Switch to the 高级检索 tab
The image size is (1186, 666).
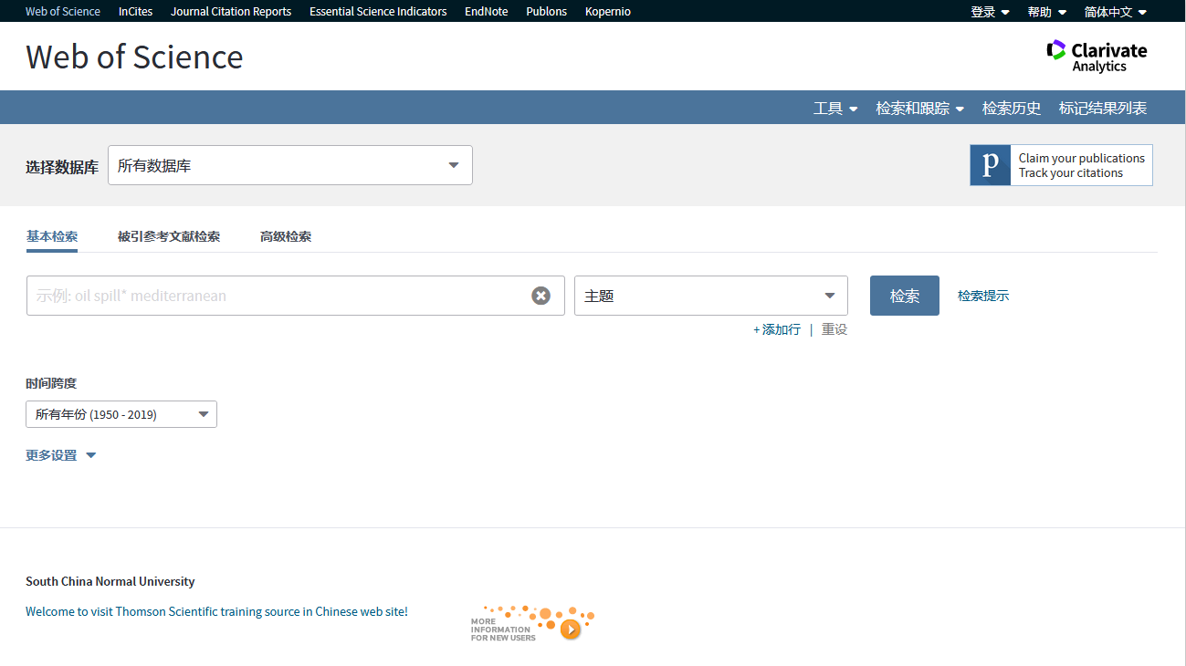tap(286, 236)
